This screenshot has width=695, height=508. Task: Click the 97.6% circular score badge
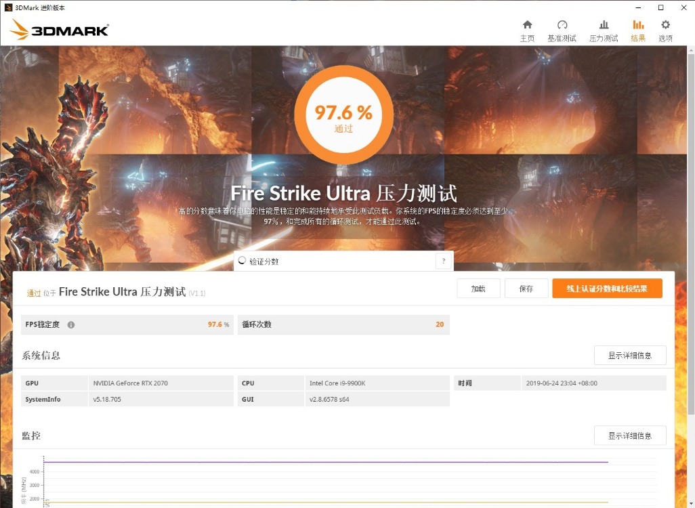(343, 114)
